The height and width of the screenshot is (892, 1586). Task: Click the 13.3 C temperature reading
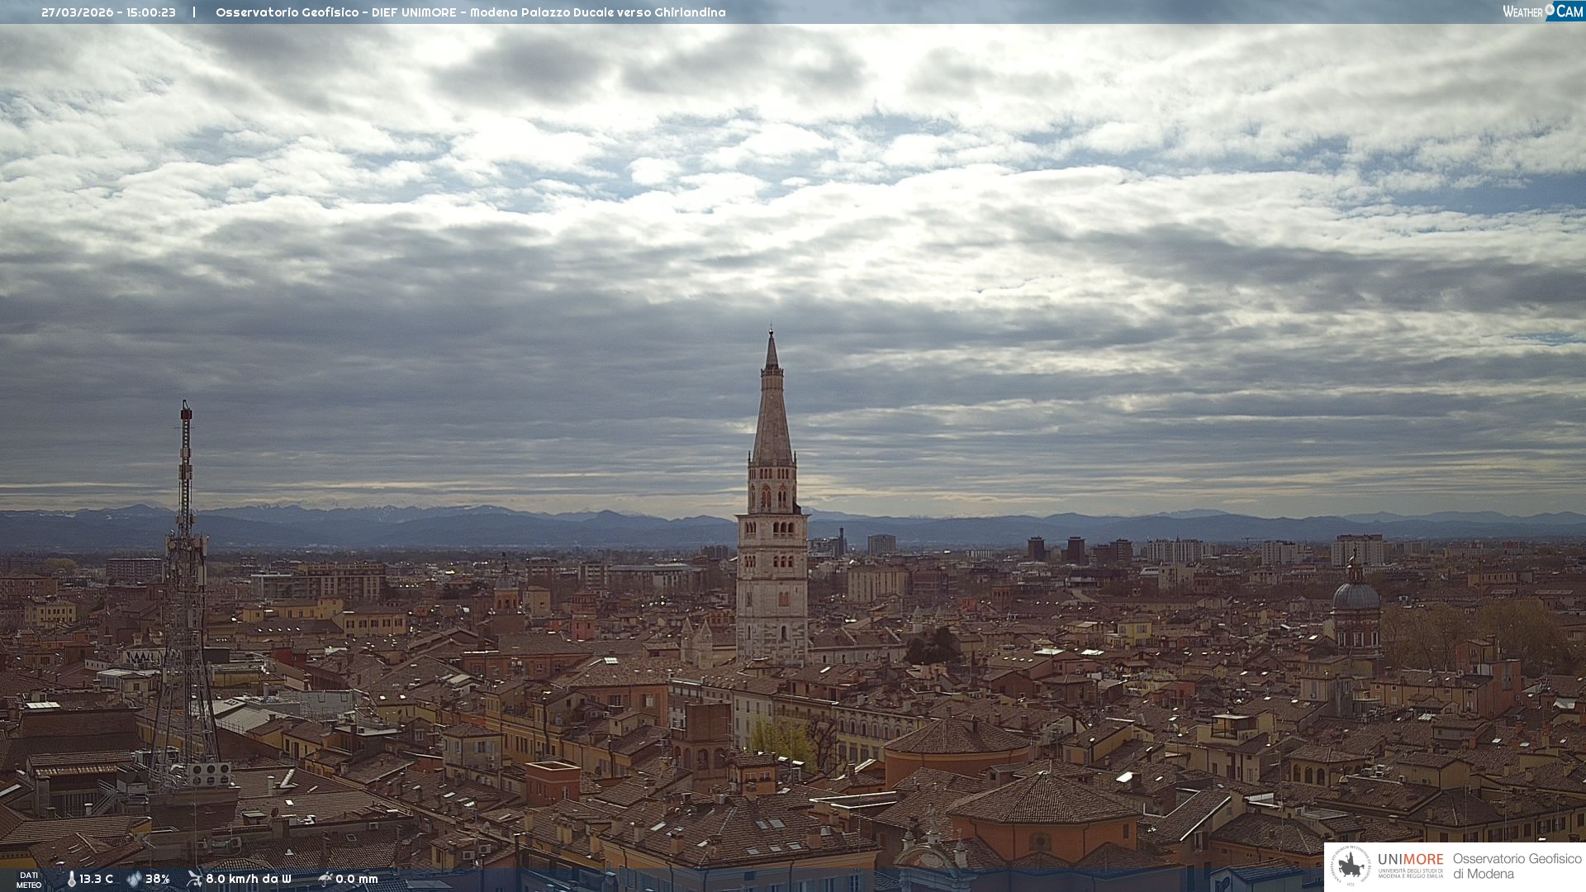tap(96, 879)
